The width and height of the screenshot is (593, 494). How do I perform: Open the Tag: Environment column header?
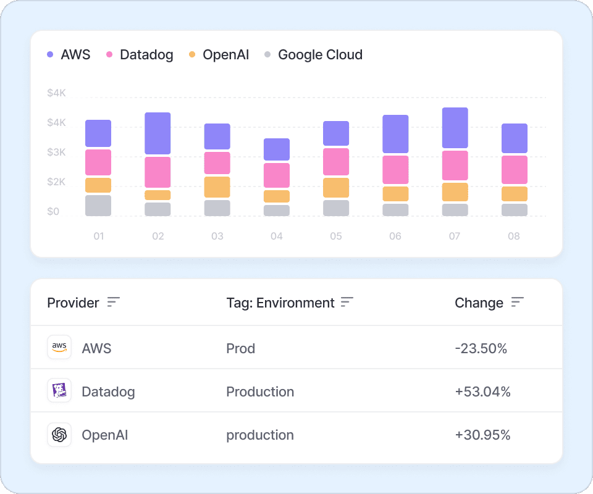(x=280, y=303)
